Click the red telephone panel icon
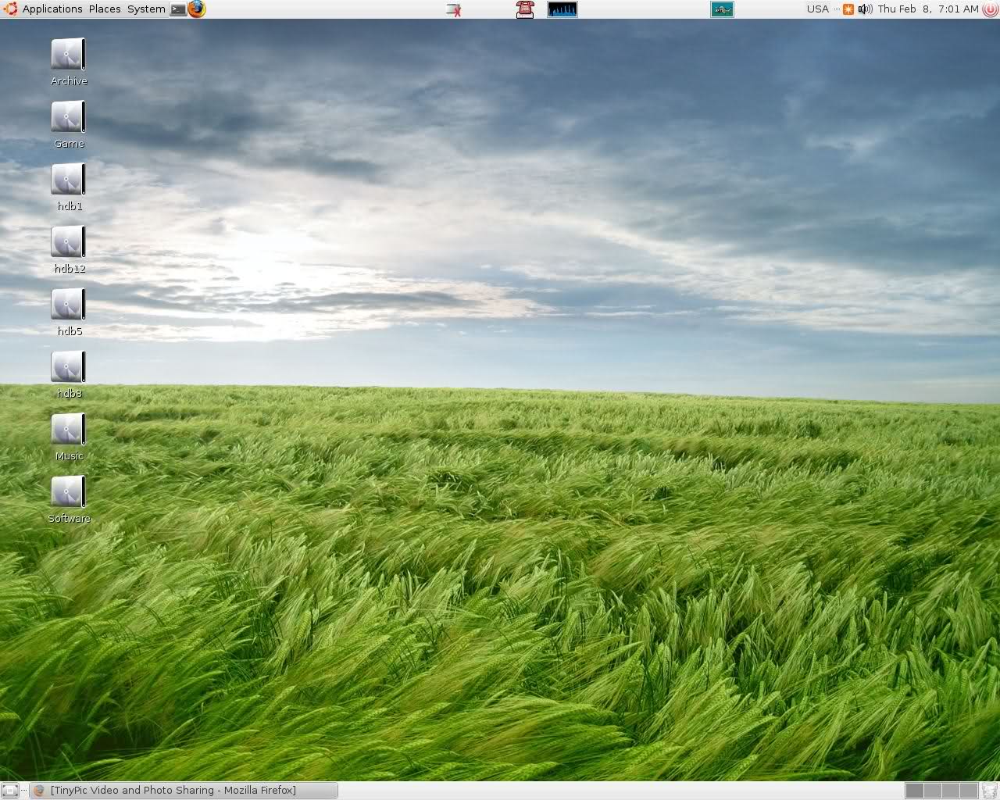Viewport: 1000px width, 800px height. point(524,9)
